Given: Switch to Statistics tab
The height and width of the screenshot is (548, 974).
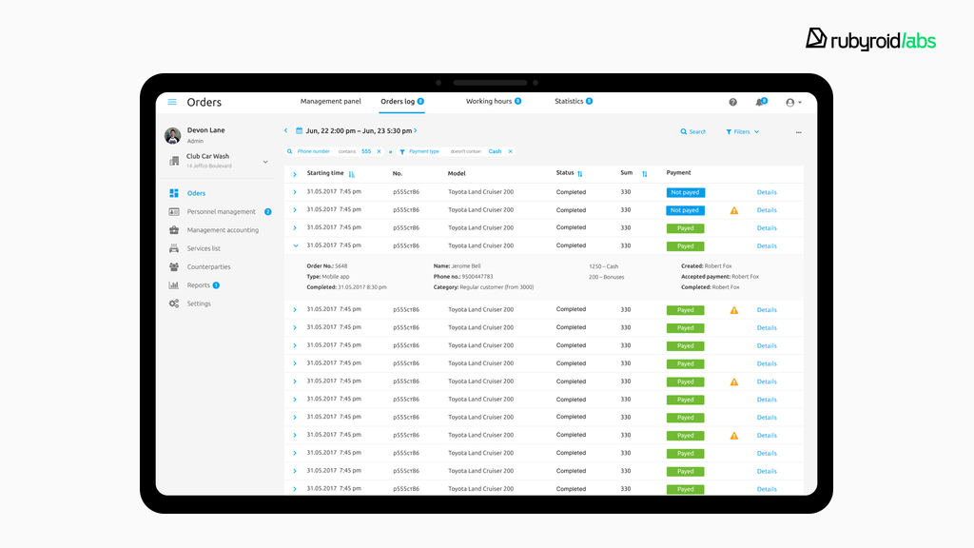Looking at the screenshot, I should tap(574, 101).
